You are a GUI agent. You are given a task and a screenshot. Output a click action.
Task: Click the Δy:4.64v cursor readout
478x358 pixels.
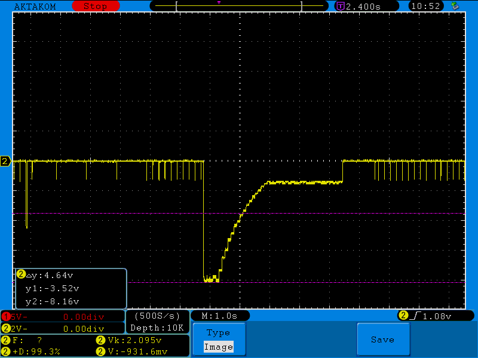point(50,275)
